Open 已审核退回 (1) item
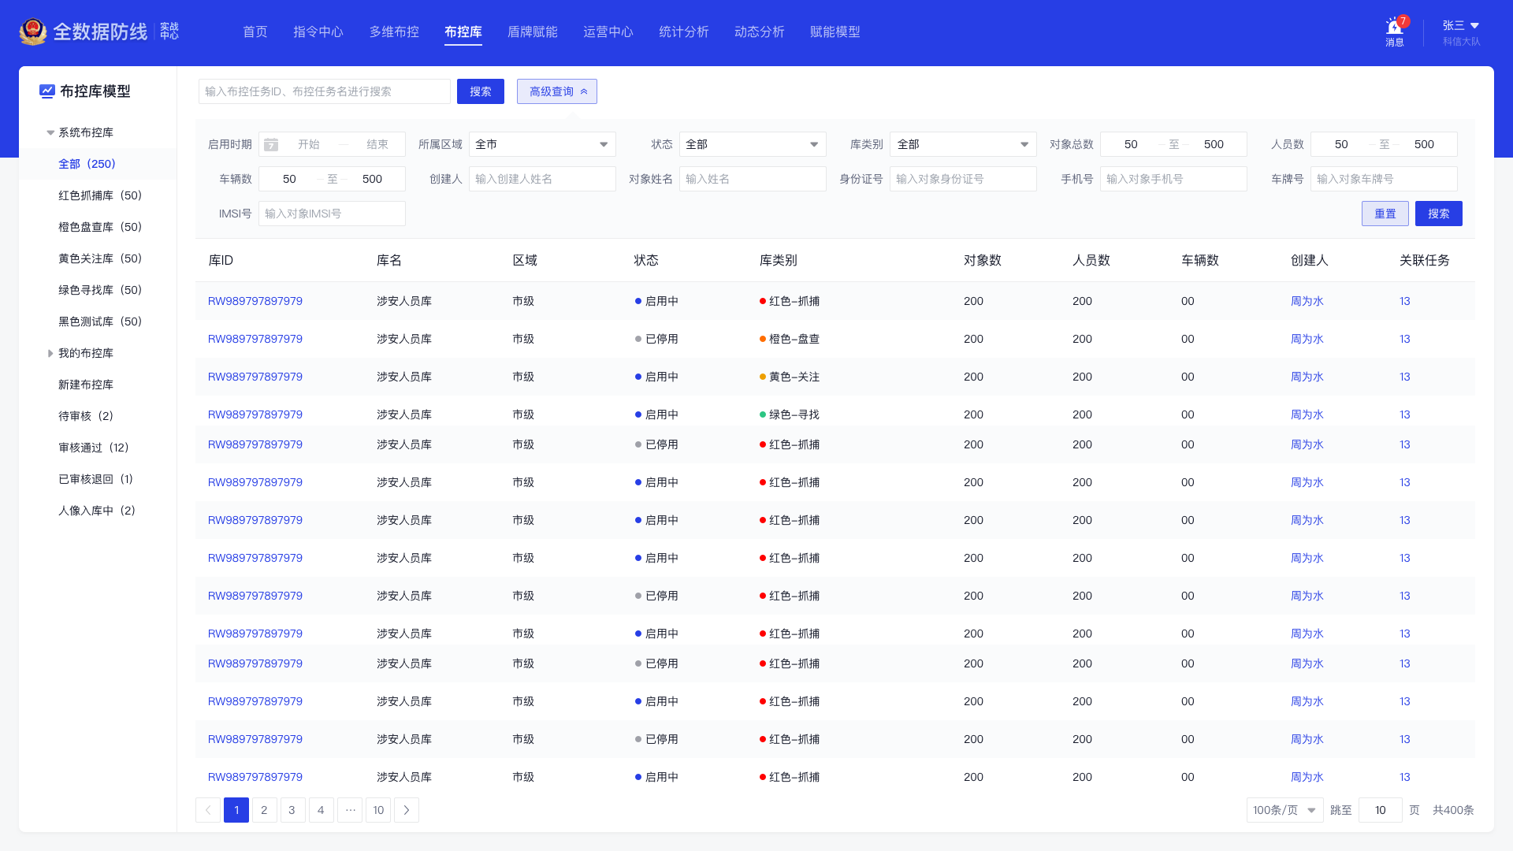1513x851 pixels. point(98,479)
